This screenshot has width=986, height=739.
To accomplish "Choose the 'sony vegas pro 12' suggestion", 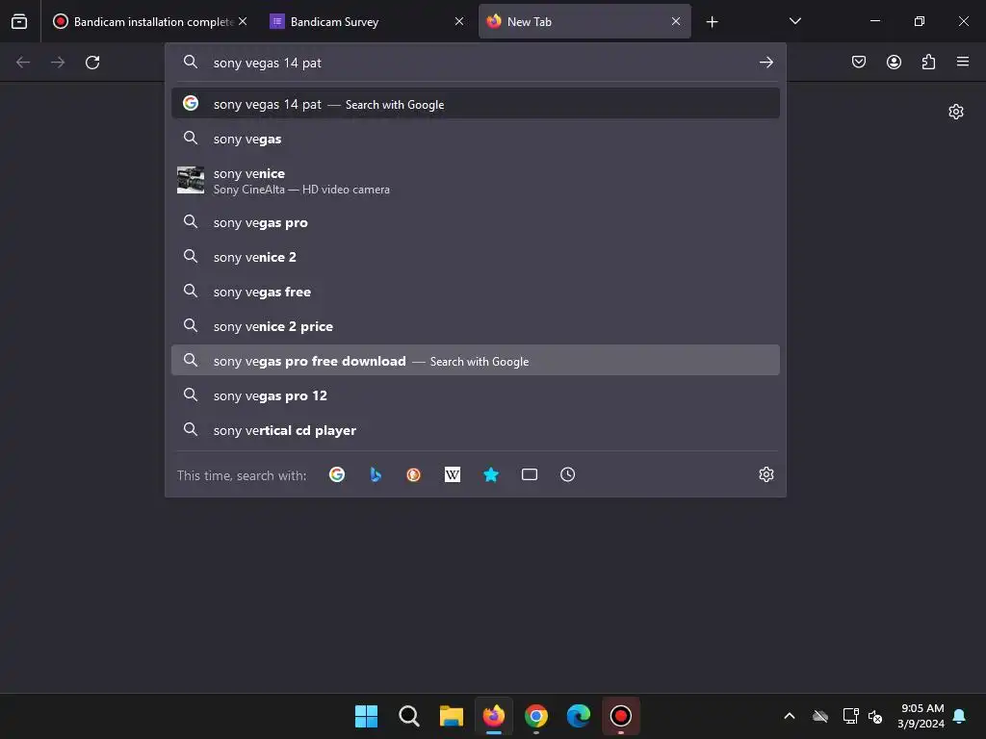I will tap(476, 395).
